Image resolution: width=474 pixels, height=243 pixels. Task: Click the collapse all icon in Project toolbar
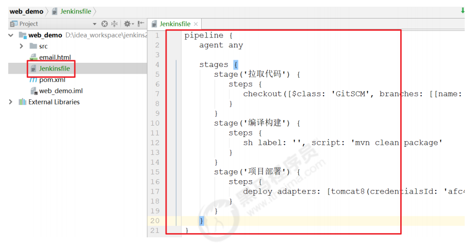point(115,24)
